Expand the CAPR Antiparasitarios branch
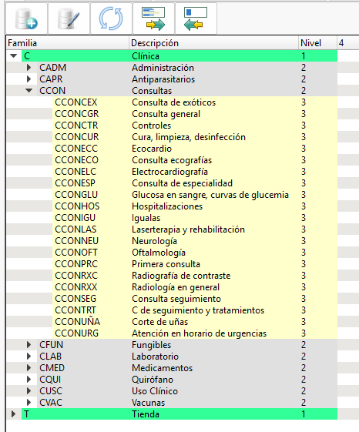The image size is (359, 432). (29, 79)
